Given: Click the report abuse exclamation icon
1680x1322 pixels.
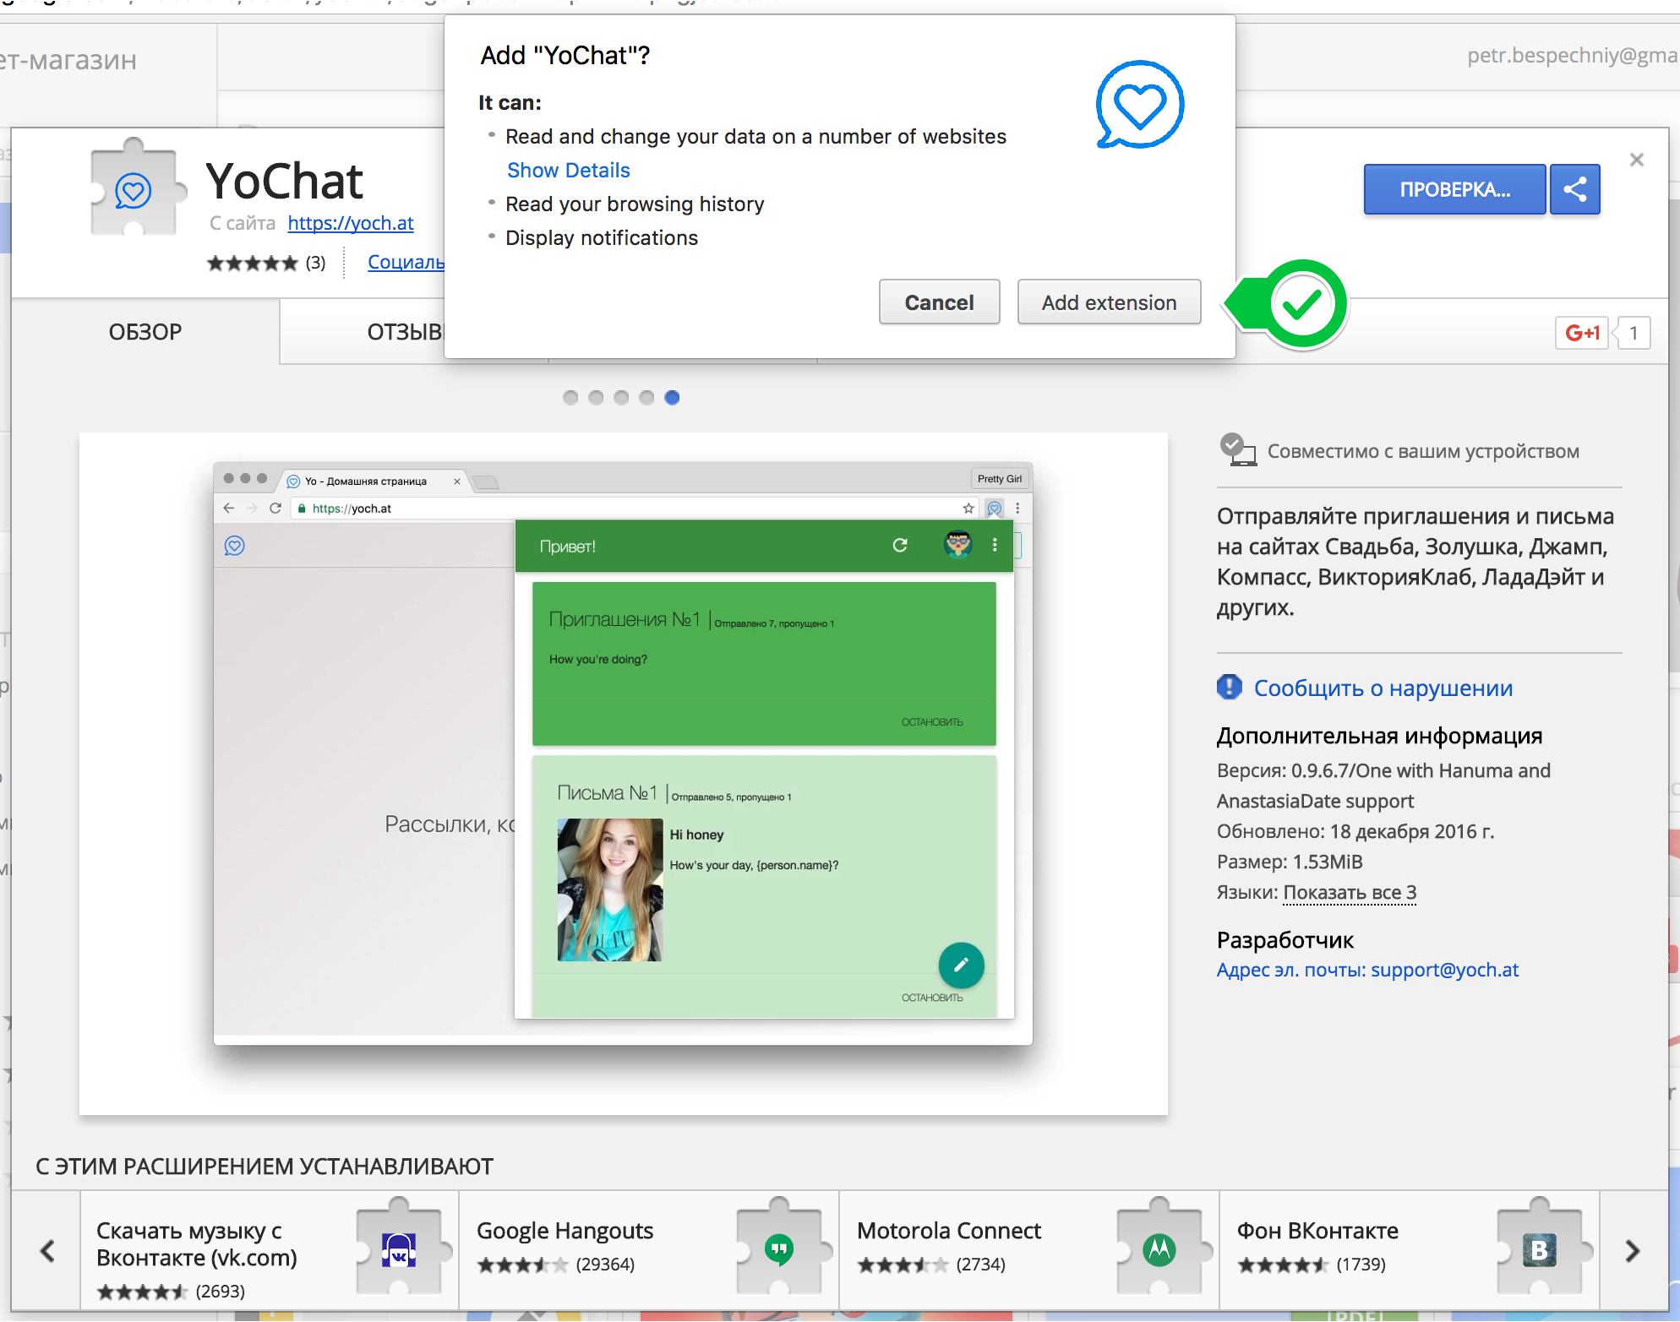Looking at the screenshot, I should (1230, 687).
